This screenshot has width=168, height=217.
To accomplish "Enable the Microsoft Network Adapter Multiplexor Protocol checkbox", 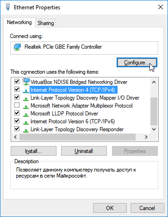I will tap(17, 105).
